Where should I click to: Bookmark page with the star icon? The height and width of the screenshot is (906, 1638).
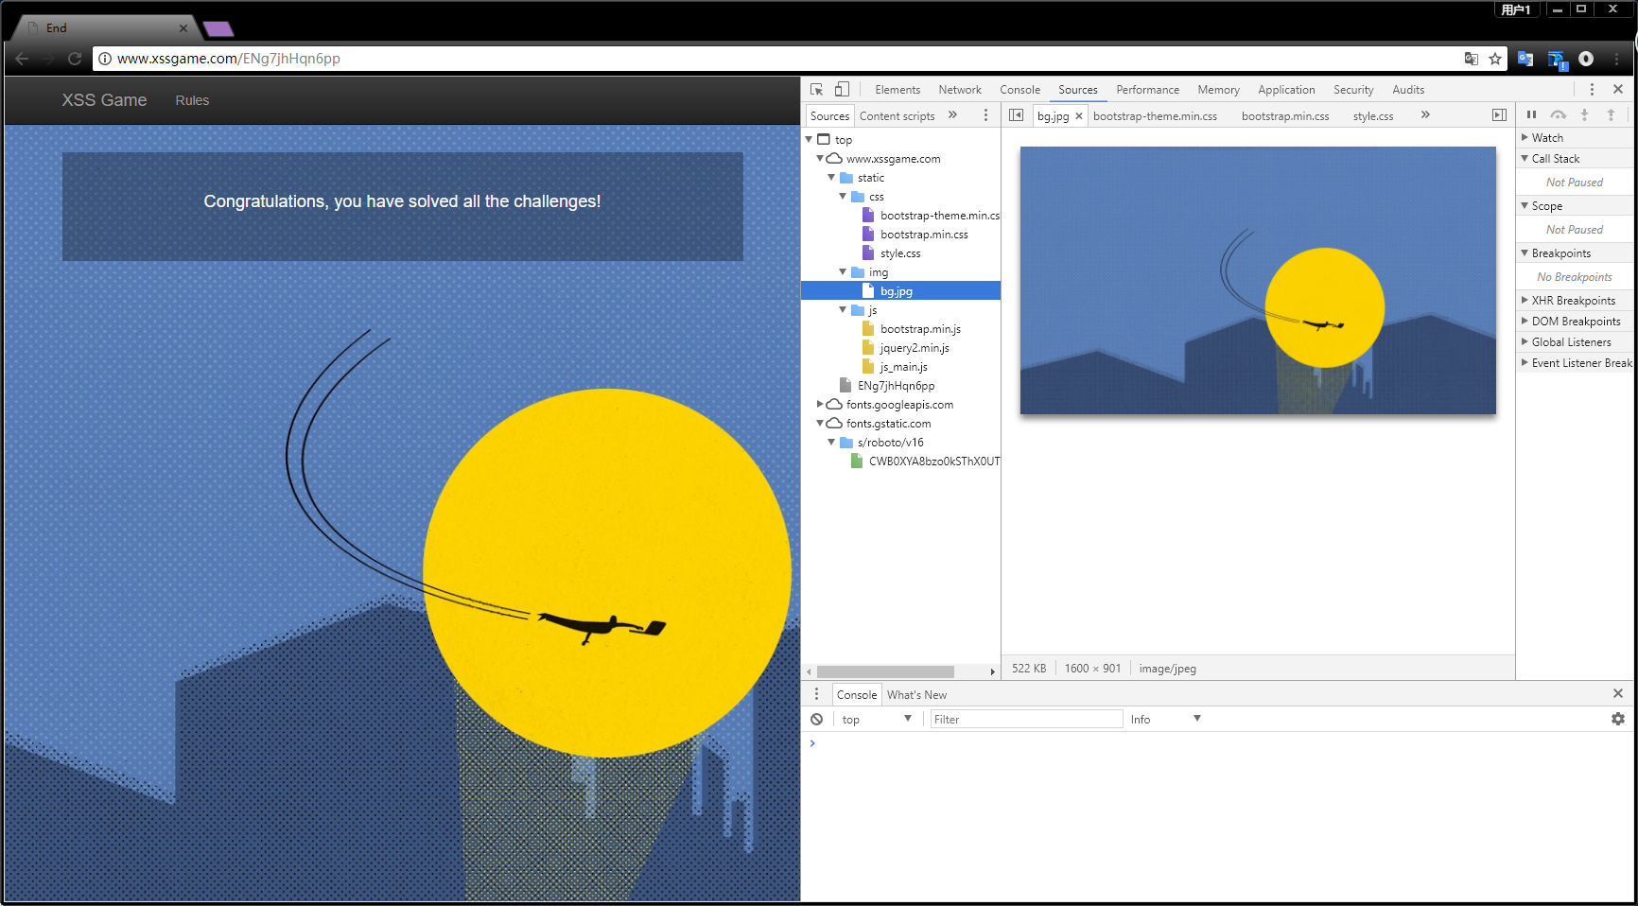click(1495, 59)
